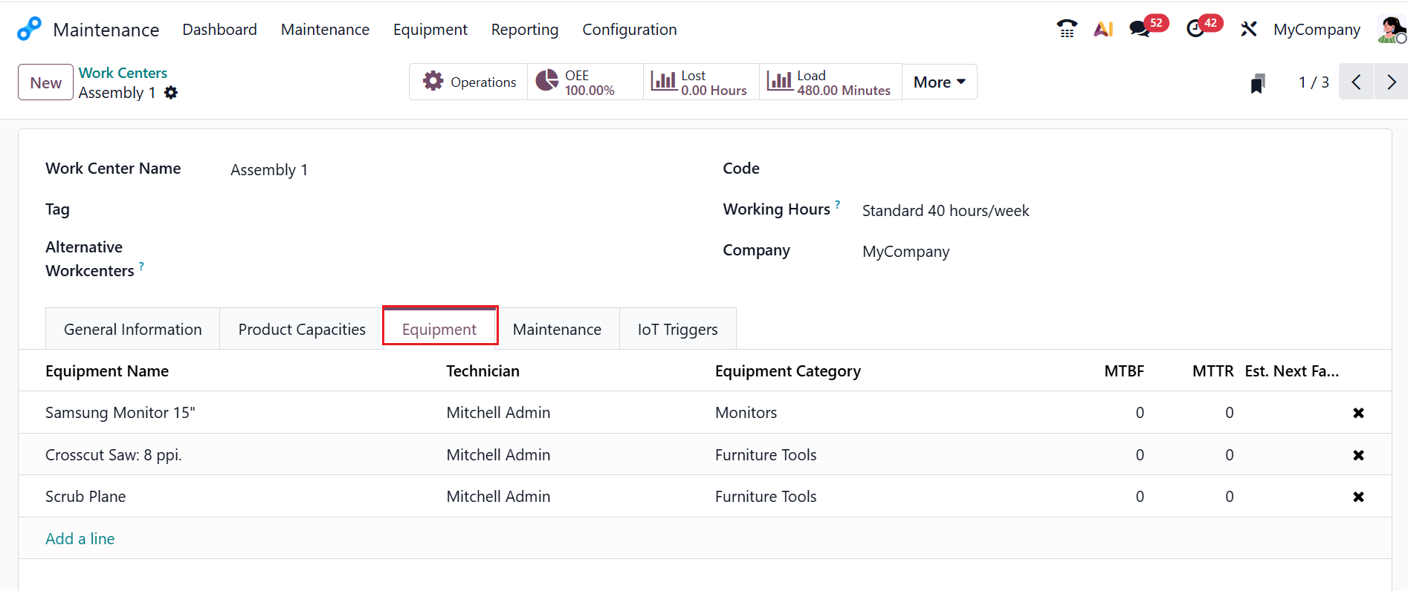Click the Add a line link

pyautogui.click(x=80, y=539)
